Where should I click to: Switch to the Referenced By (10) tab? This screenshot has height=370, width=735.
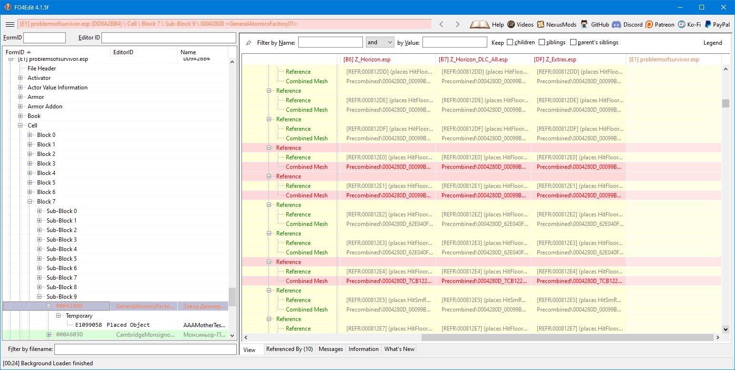tap(289, 349)
